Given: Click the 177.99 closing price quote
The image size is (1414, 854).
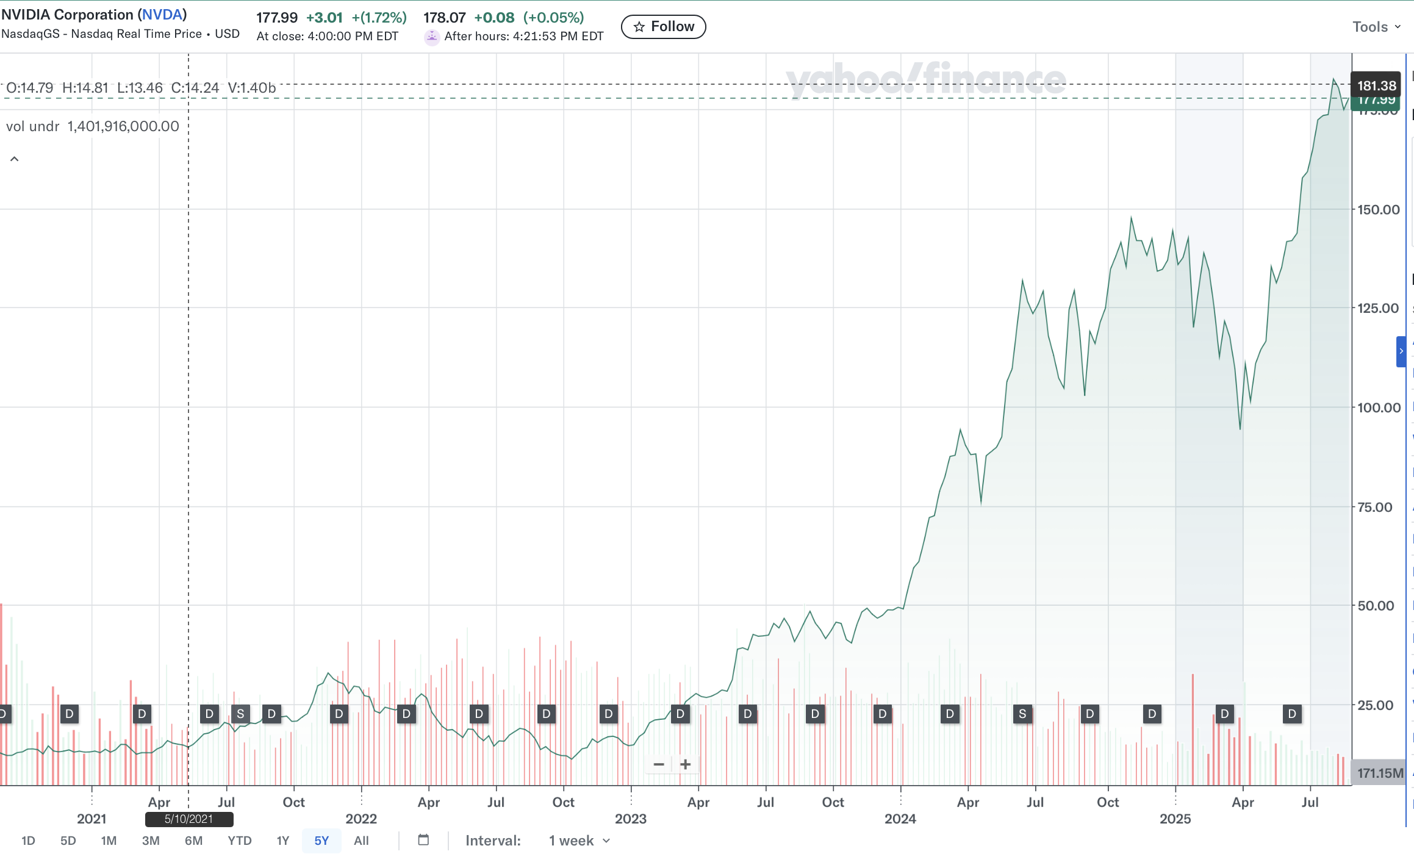Looking at the screenshot, I should tap(276, 18).
